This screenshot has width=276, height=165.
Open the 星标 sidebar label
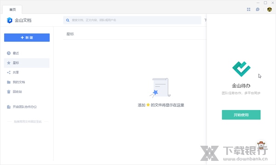[16, 63]
